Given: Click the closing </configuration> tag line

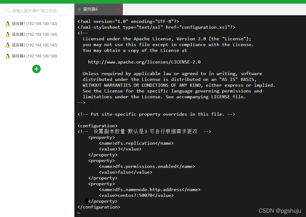Looking at the screenshot, I should [x=99, y=207].
